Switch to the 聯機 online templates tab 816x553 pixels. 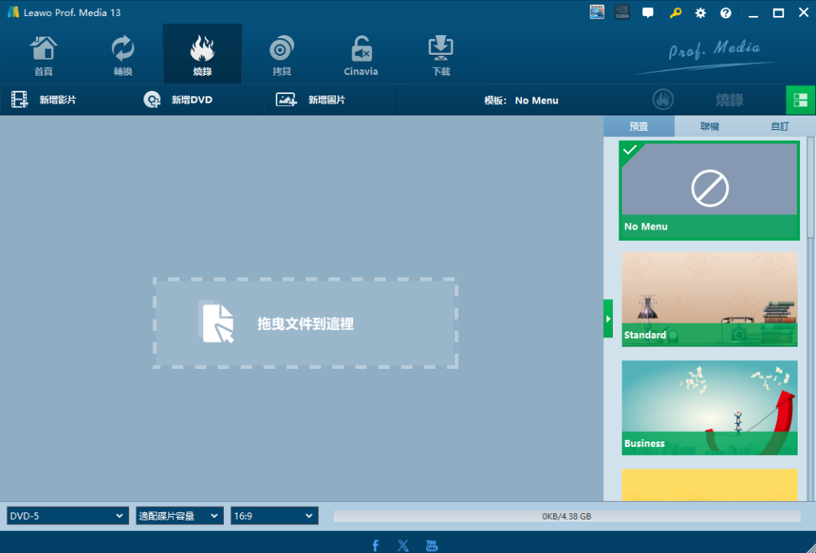(709, 127)
